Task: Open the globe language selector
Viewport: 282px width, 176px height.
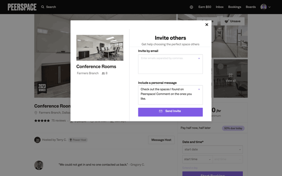Action: 191,7
